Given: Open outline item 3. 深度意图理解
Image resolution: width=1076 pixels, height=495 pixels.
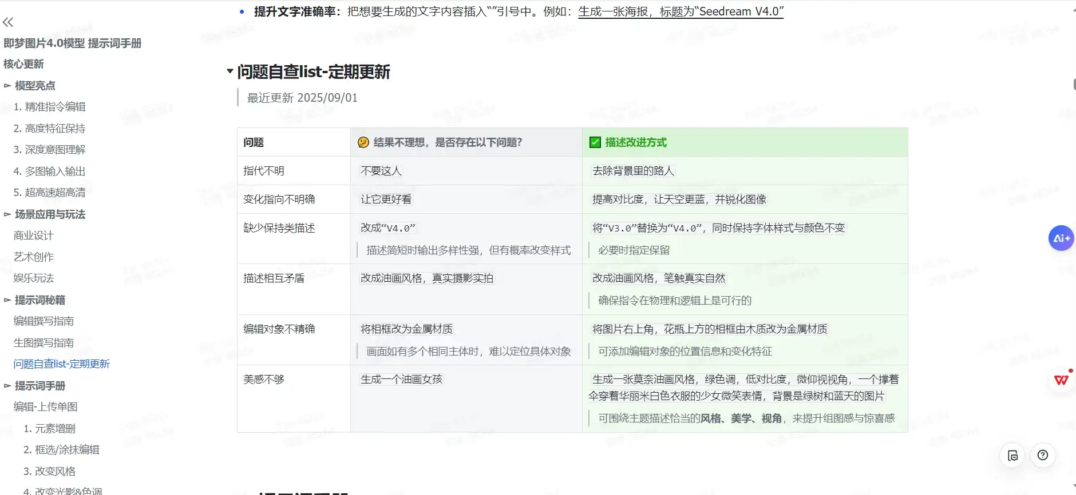Looking at the screenshot, I should tap(50, 150).
